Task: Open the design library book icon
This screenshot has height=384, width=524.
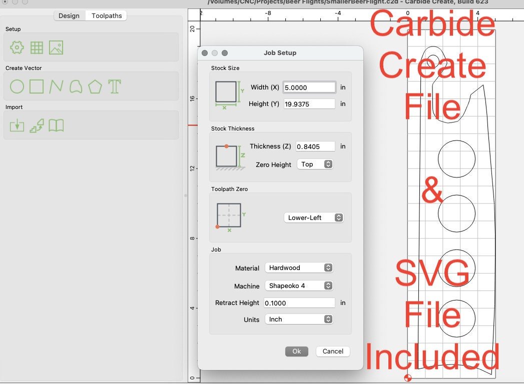Action: (x=56, y=125)
